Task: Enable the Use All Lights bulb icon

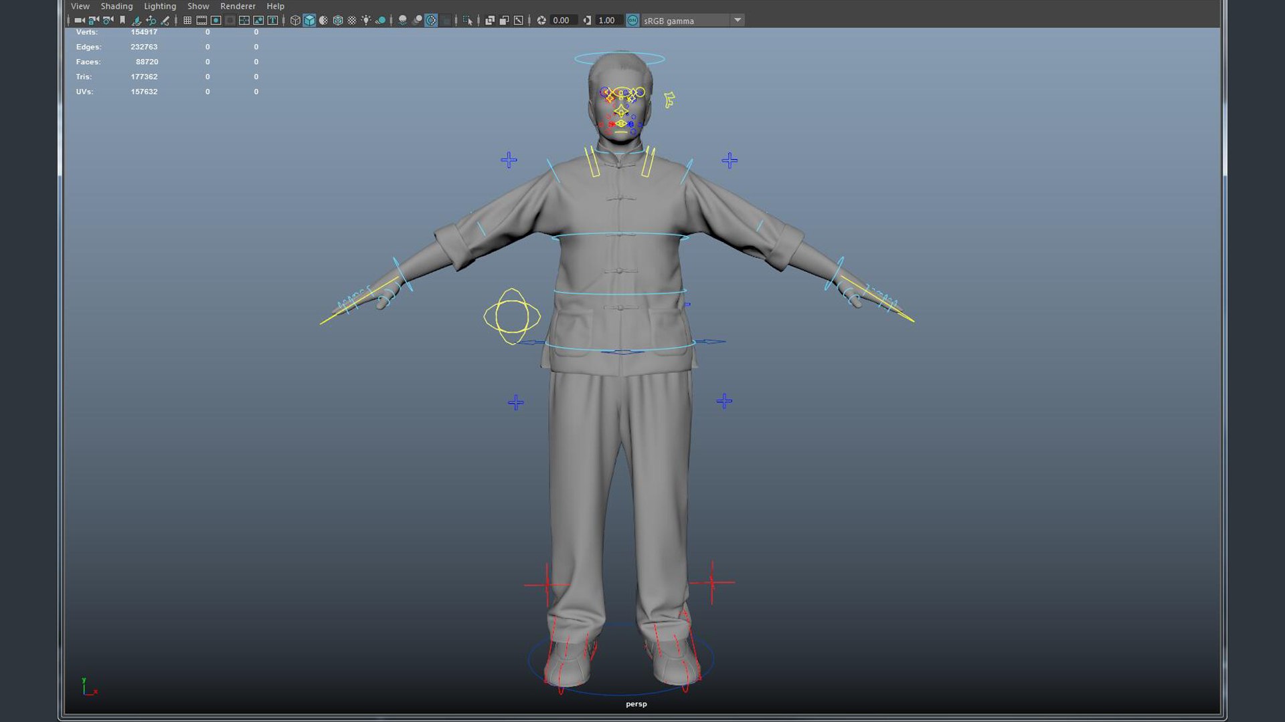Action: [366, 21]
